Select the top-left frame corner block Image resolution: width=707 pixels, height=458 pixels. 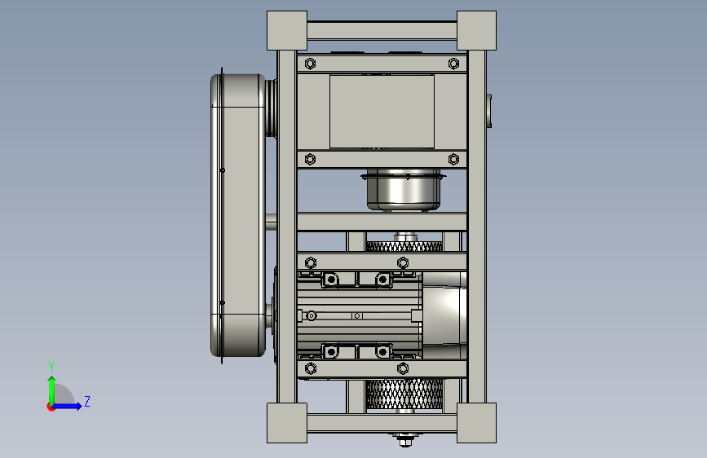pos(287,31)
